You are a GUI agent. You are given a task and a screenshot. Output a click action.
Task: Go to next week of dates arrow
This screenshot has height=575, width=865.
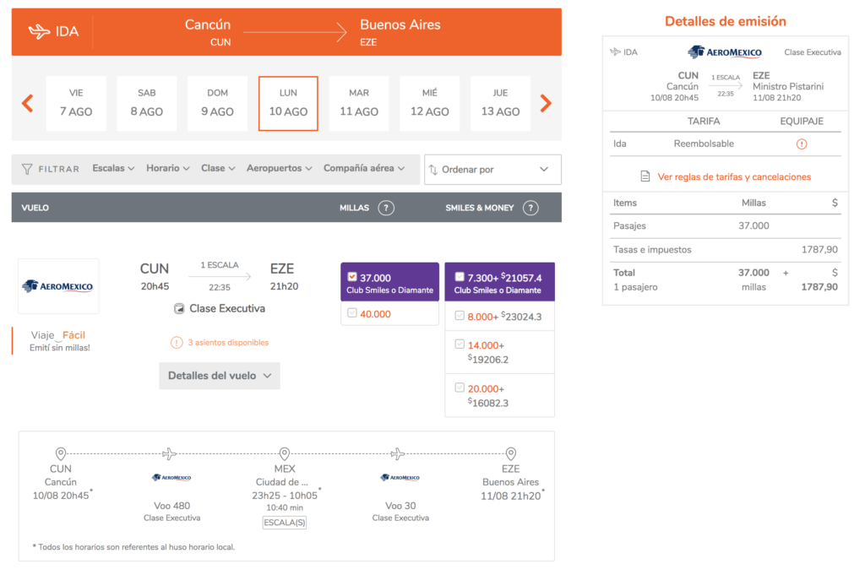[546, 103]
